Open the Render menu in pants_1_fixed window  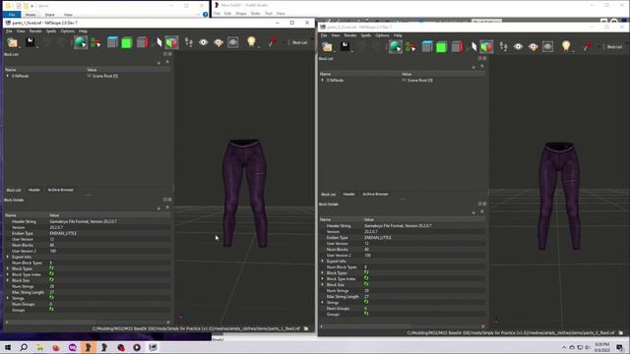point(35,30)
